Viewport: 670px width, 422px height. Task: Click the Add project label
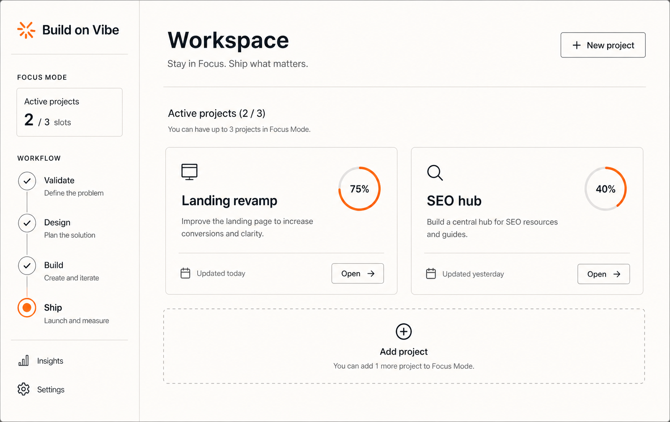(x=404, y=352)
